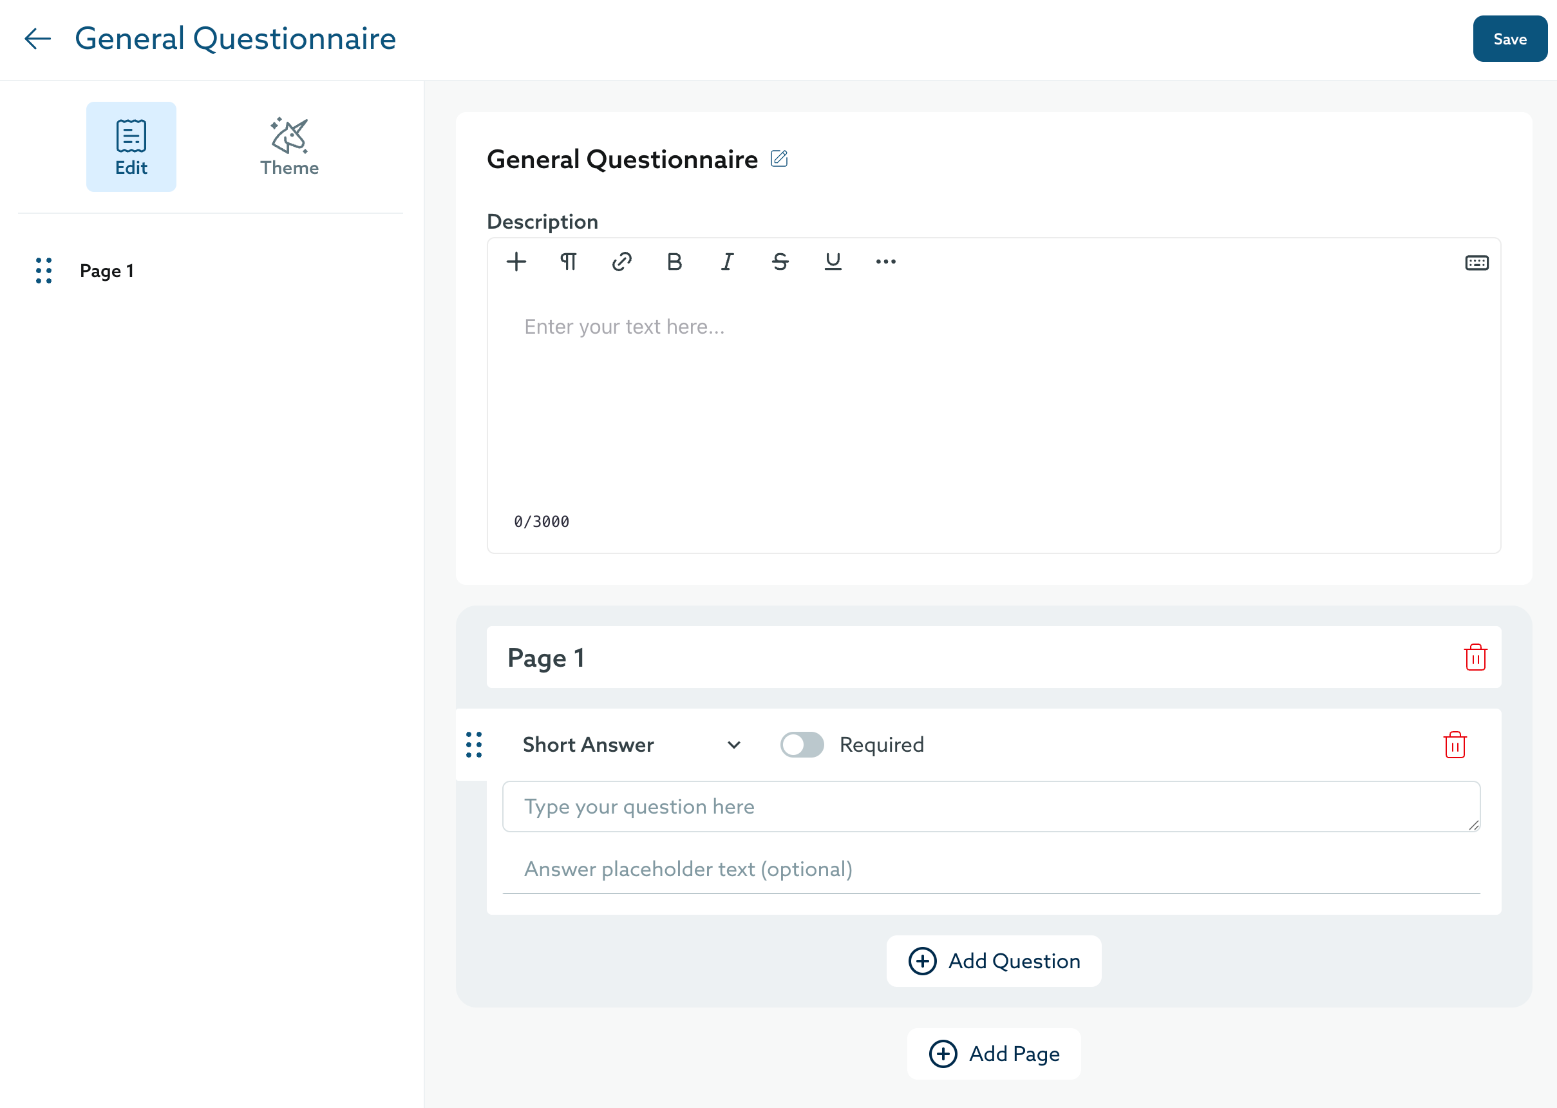Click the Save button
Viewport: 1557px width, 1108px height.
click(1509, 39)
